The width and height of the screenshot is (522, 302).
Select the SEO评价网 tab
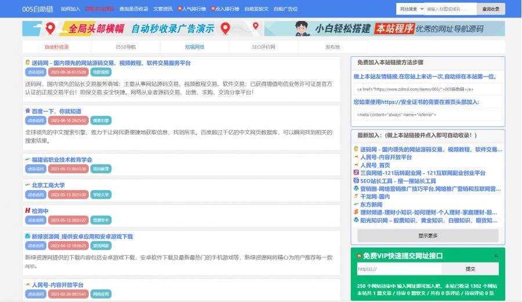[x=263, y=47]
